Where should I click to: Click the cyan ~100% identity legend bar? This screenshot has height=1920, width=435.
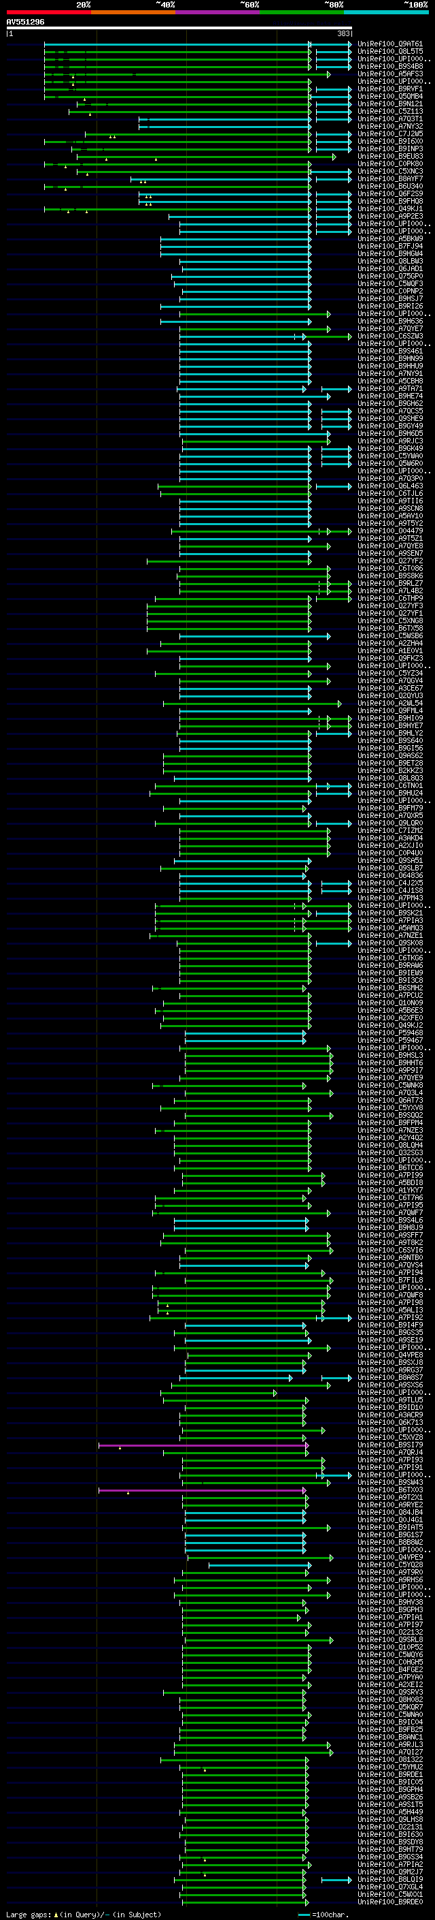(x=386, y=12)
